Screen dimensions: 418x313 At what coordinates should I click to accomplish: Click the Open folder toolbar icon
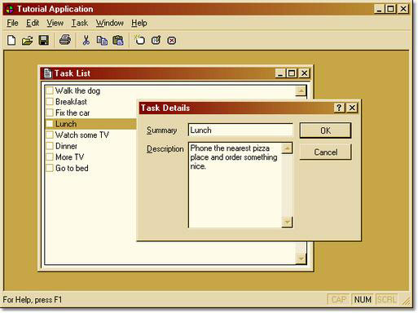click(27, 41)
